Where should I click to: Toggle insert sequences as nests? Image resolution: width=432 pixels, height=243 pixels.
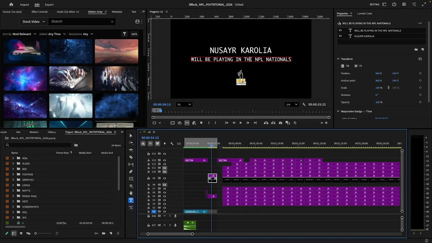pyautogui.click(x=143, y=143)
